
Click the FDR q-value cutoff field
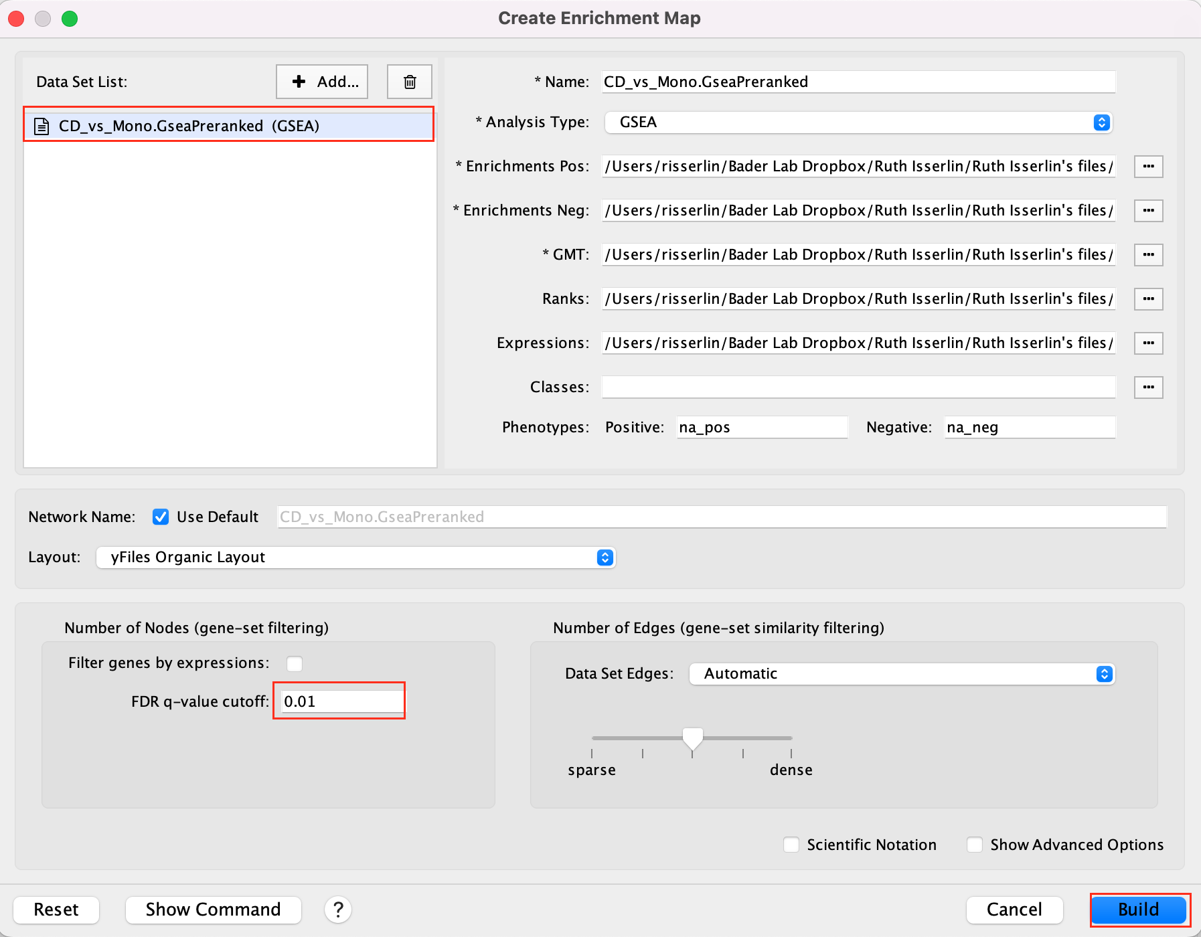[341, 701]
